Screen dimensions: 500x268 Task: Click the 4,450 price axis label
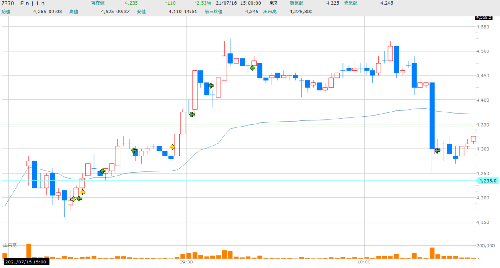point(483,76)
